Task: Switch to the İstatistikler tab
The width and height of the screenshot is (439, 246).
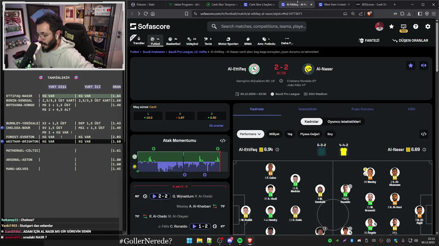Action: [308, 109]
